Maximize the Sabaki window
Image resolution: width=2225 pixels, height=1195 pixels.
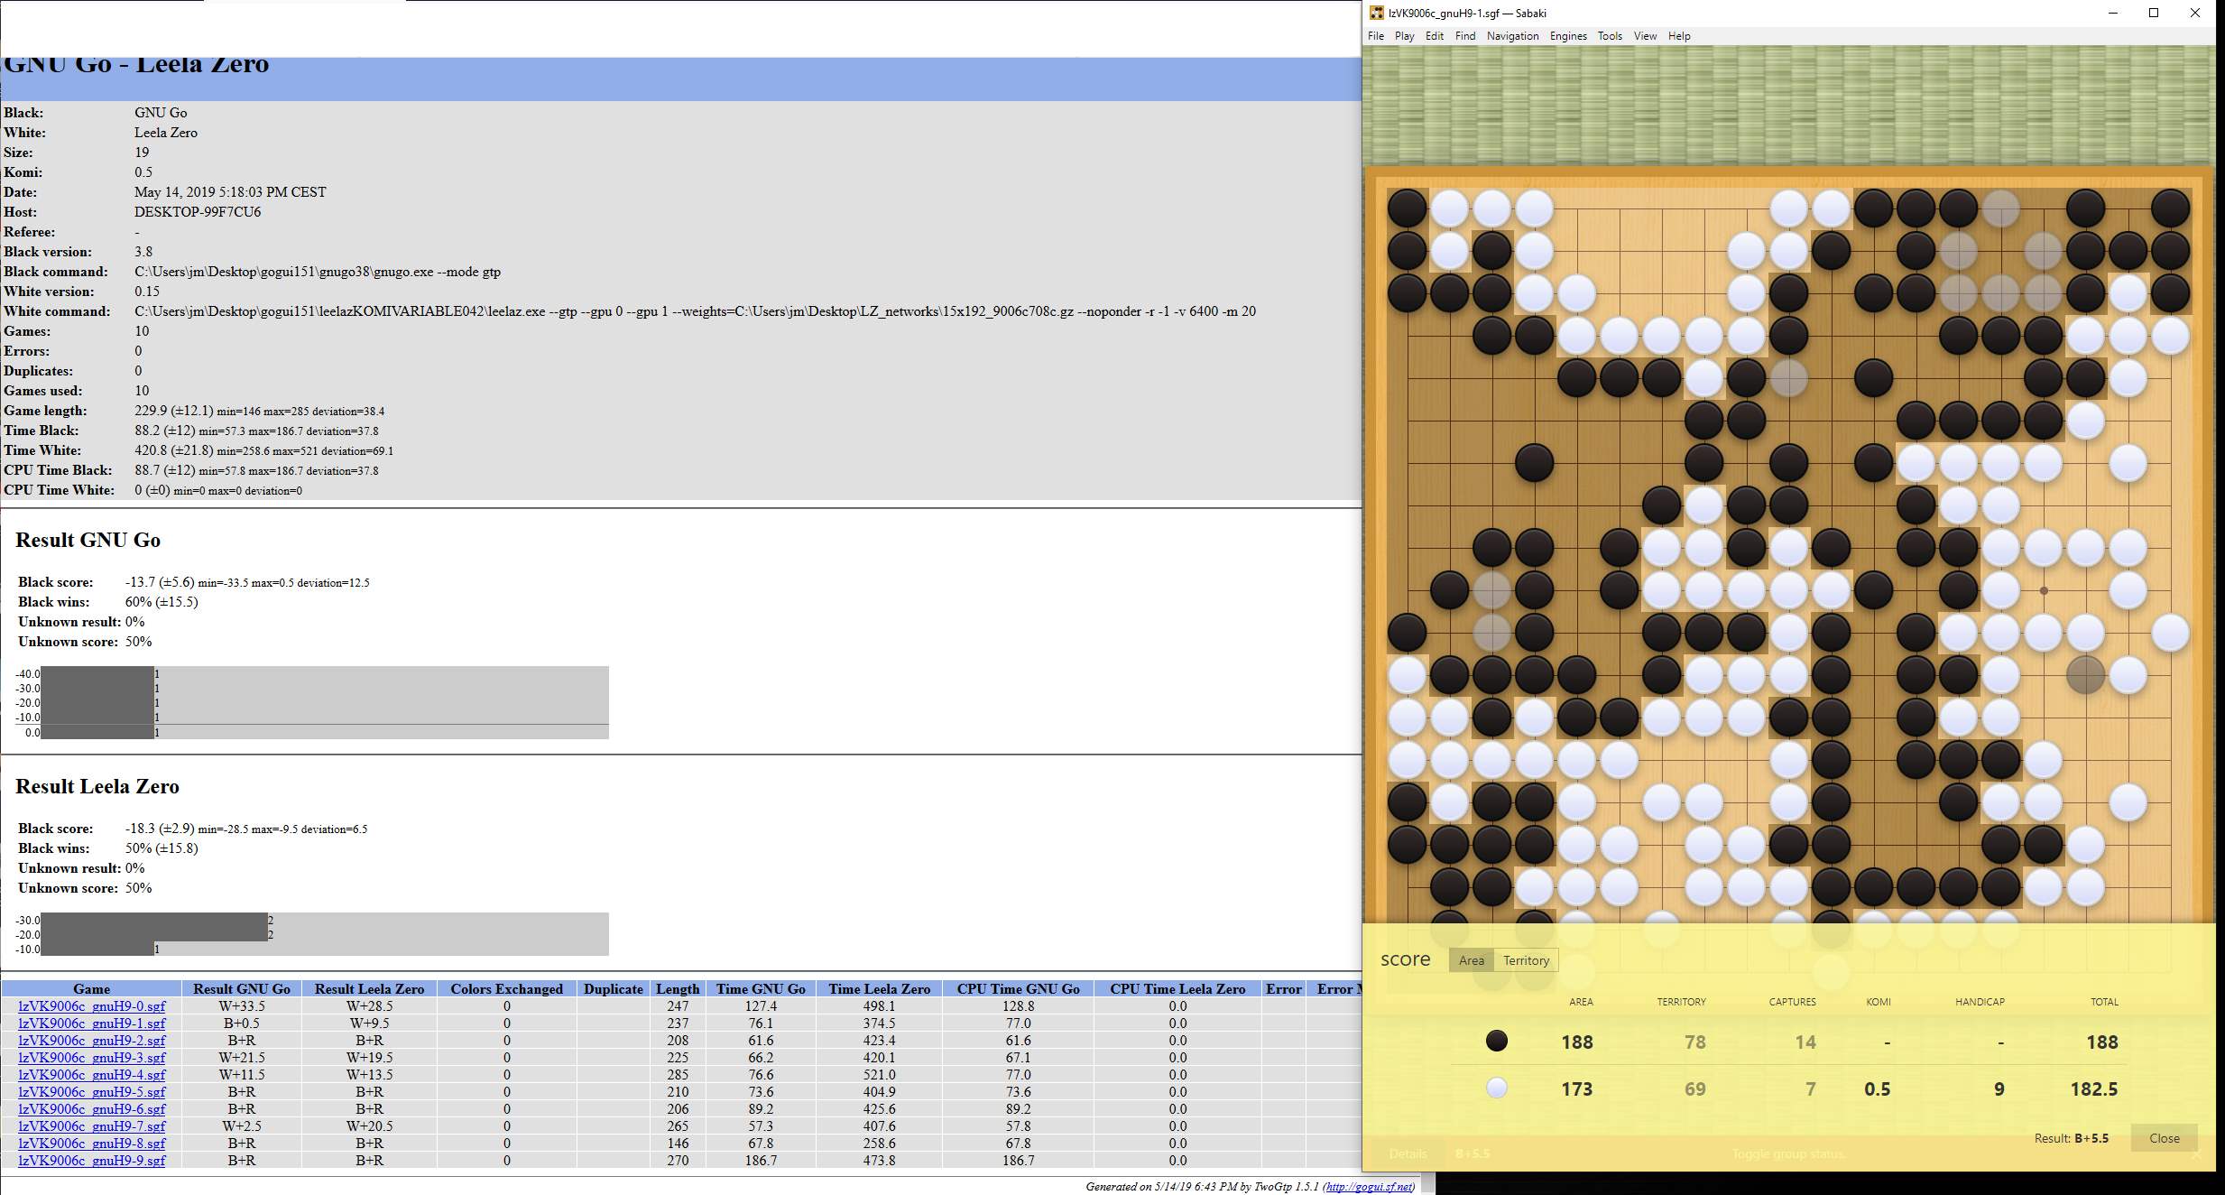[x=2154, y=13]
